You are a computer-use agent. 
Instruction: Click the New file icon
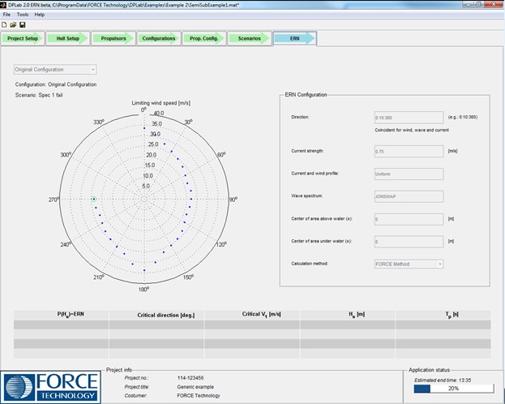(4, 25)
